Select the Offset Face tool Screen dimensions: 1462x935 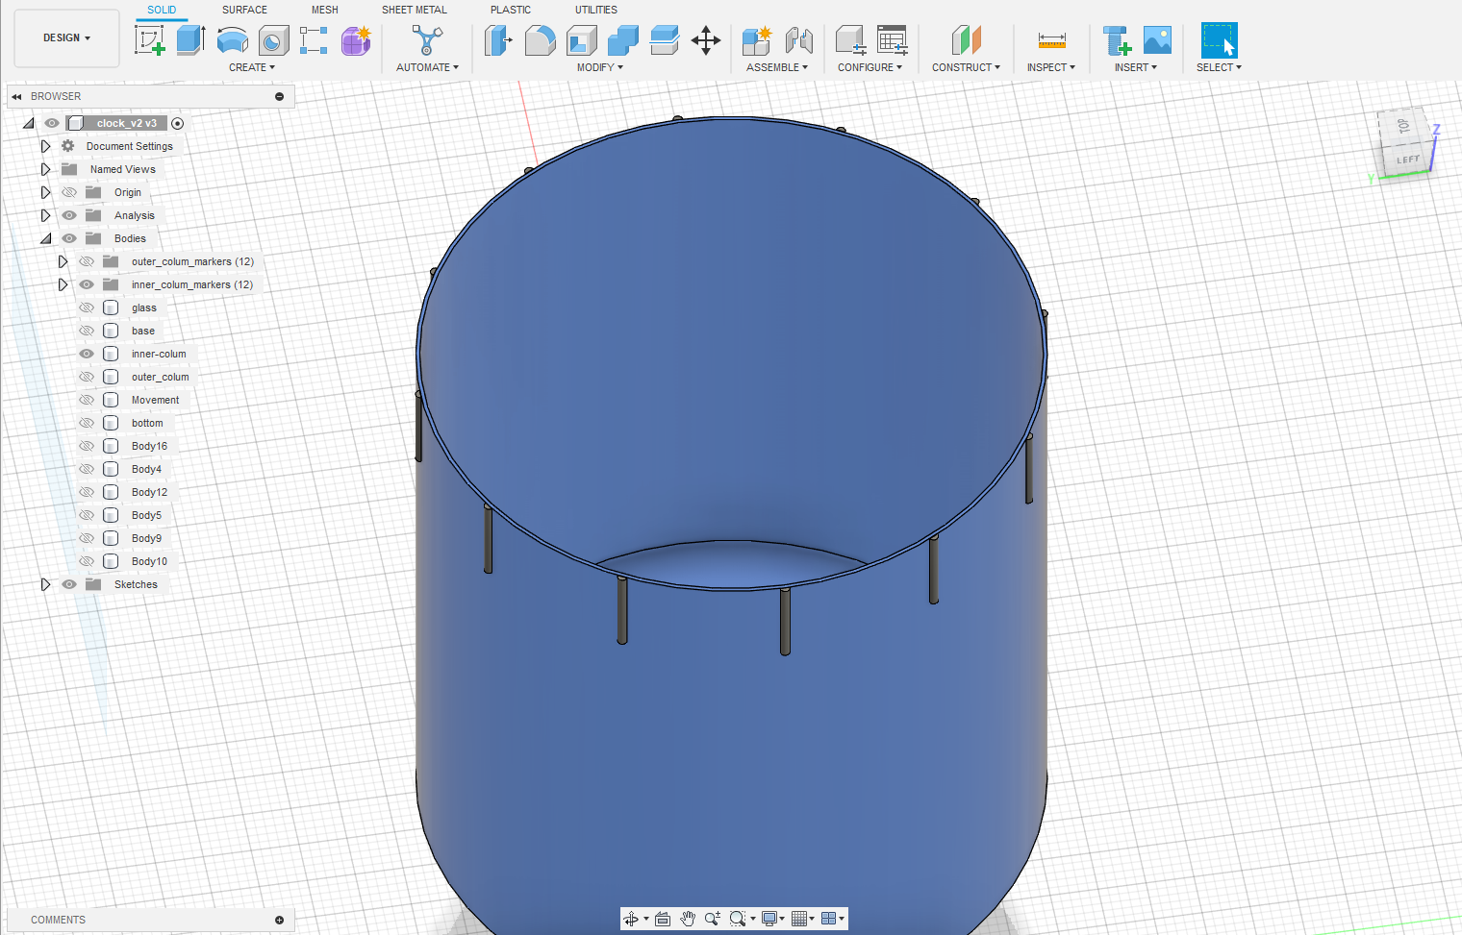665,40
